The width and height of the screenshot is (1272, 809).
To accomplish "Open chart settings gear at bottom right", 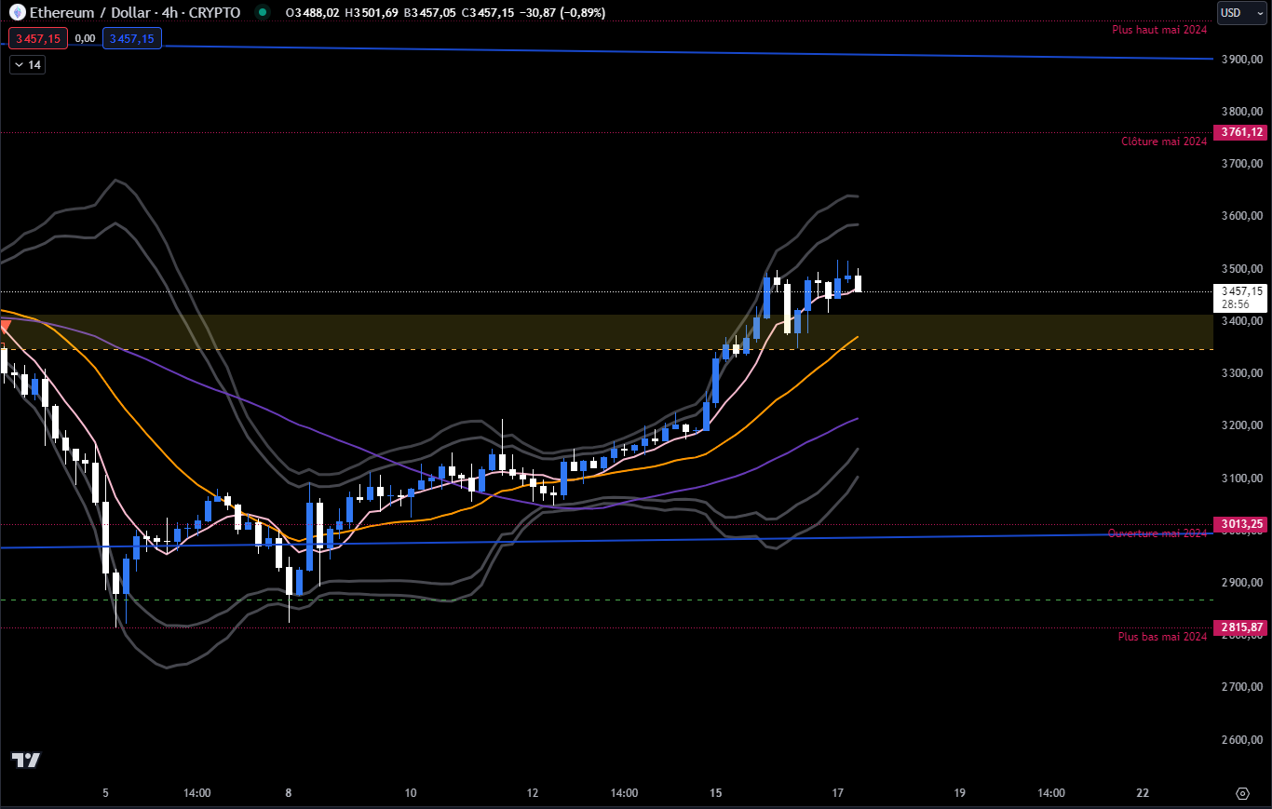I will click(1242, 793).
